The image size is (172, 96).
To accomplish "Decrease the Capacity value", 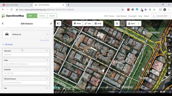I will point(43,73).
